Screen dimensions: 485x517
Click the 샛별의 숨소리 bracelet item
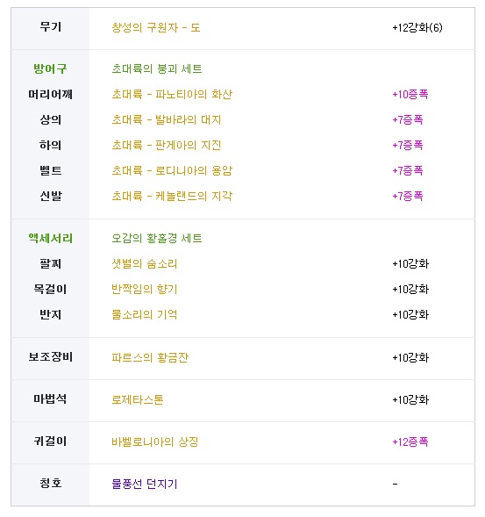click(x=145, y=263)
